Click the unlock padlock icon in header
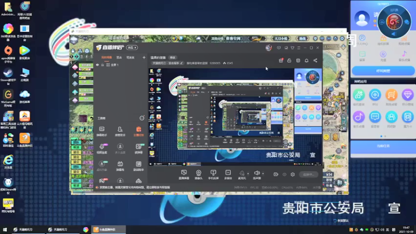This screenshot has height=234, width=416. click(289, 60)
